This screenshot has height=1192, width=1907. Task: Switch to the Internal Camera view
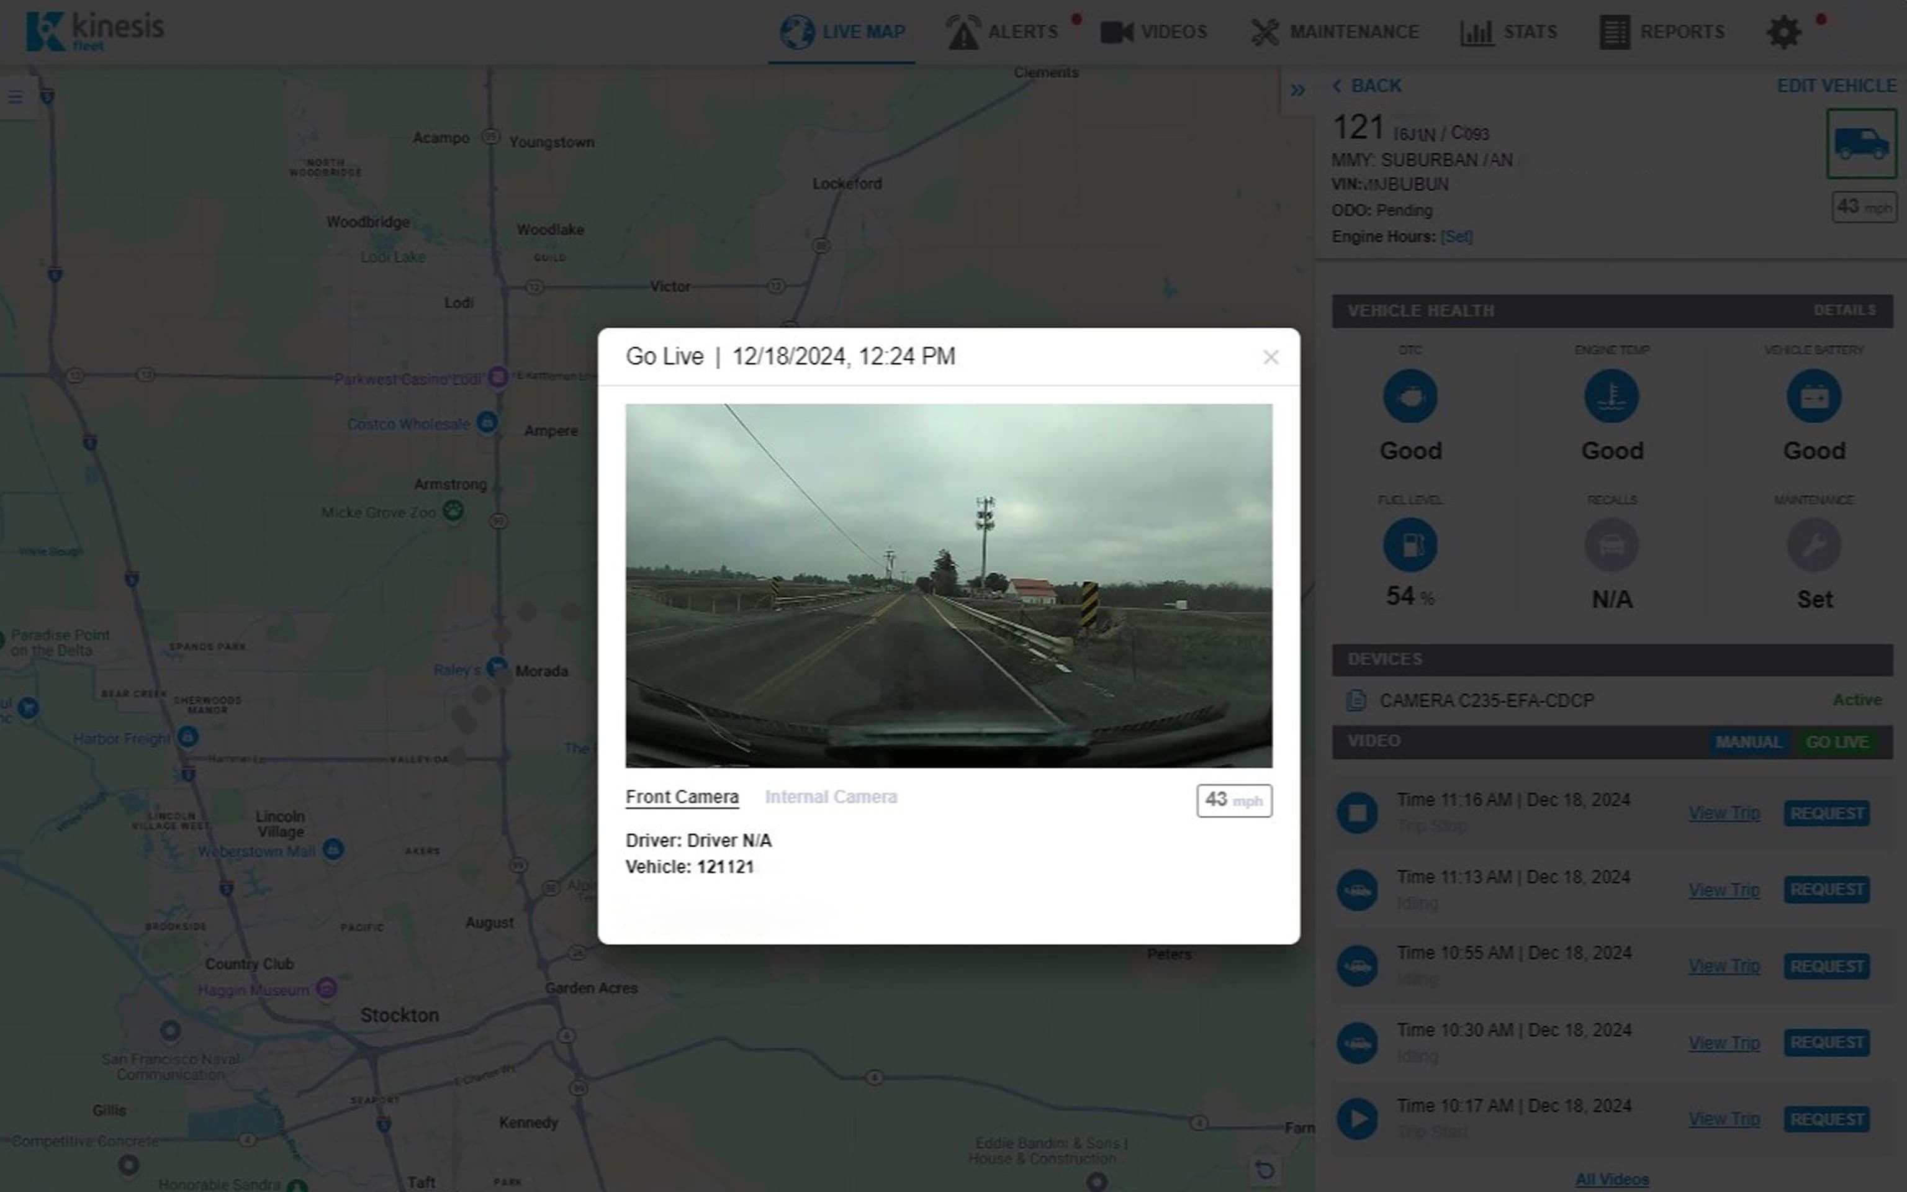click(x=831, y=797)
